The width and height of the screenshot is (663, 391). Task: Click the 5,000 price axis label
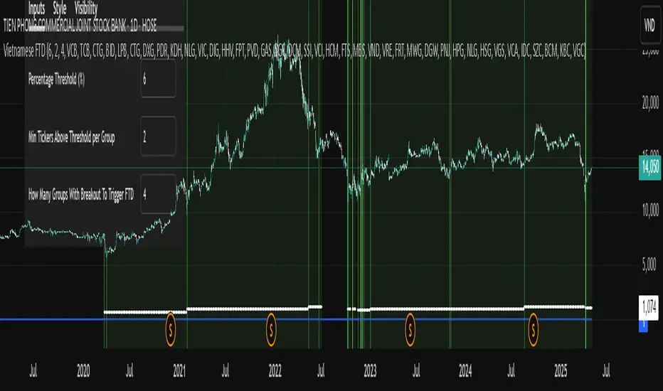click(650, 265)
